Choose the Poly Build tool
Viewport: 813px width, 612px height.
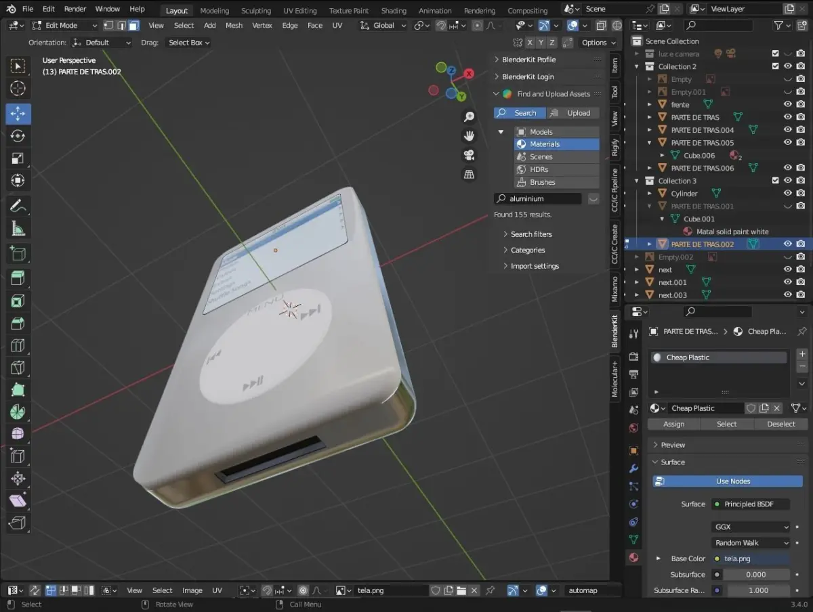click(18, 391)
